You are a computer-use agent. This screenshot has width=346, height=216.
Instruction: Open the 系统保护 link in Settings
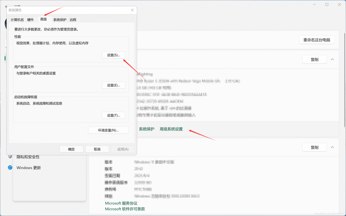pos(147,129)
